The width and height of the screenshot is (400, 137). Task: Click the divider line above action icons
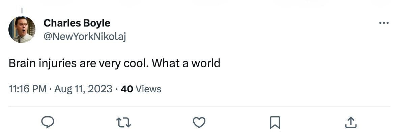pyautogui.click(x=199, y=106)
